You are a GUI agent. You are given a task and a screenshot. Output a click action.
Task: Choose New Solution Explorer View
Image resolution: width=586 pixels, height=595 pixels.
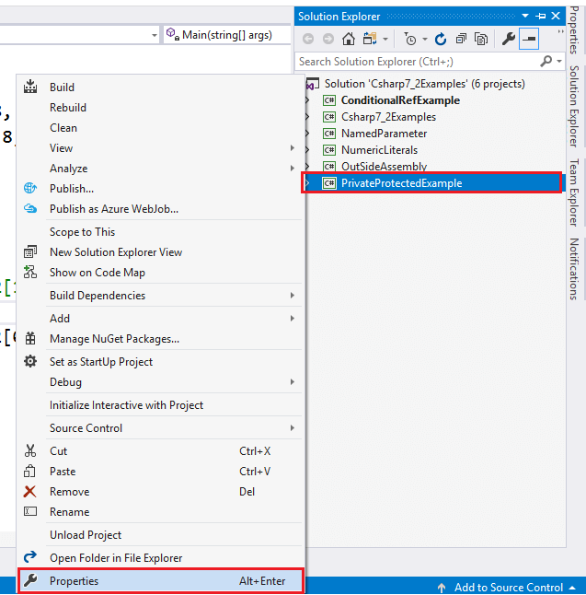(x=160, y=252)
